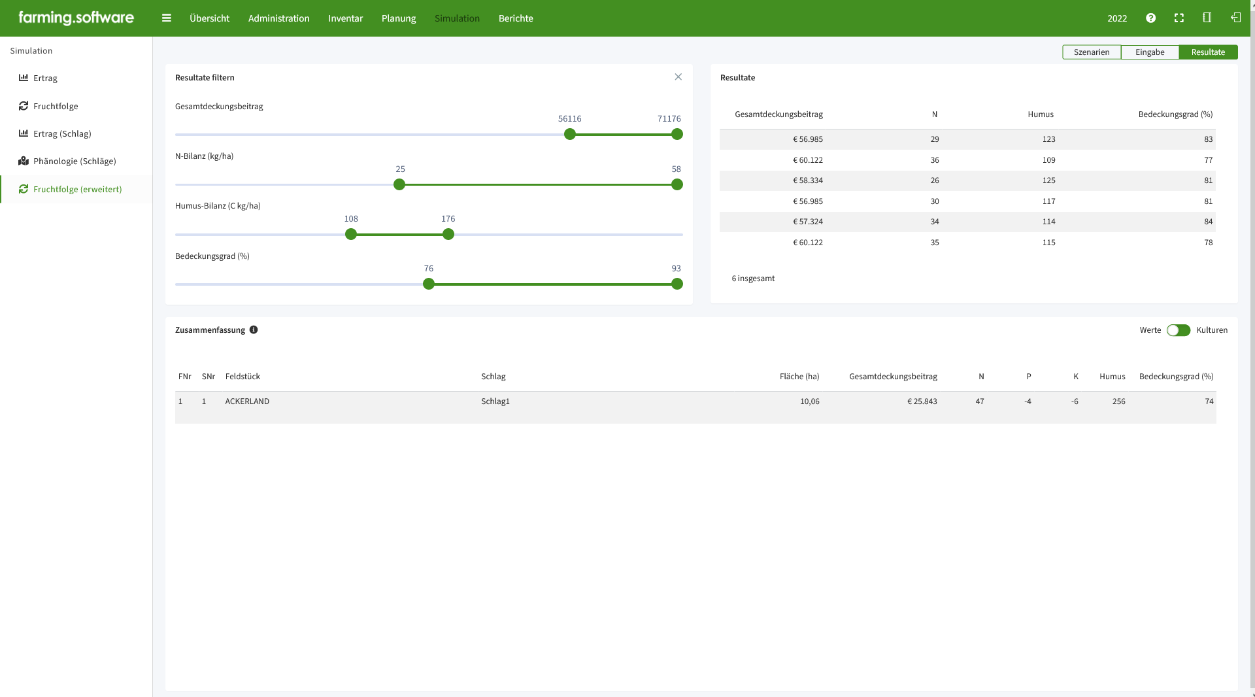This screenshot has height=697, width=1255.
Task: Click € 25.843 in the summary table
Action: [x=922, y=401]
